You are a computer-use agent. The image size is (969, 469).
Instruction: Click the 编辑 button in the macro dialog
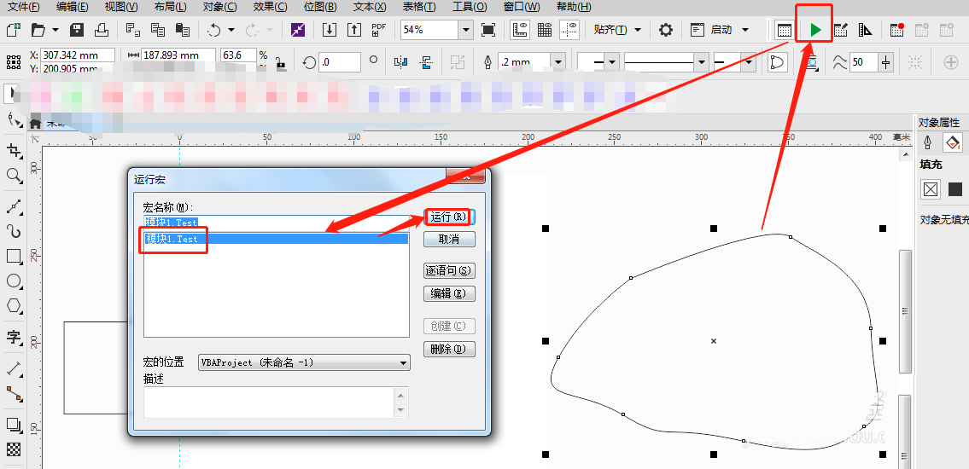click(x=449, y=293)
